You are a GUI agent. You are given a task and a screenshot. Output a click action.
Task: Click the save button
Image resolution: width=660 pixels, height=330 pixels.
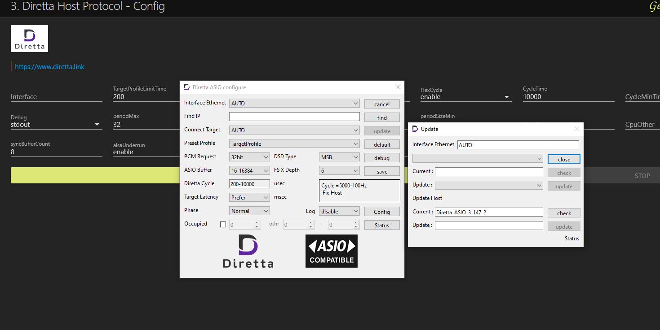pos(382,171)
